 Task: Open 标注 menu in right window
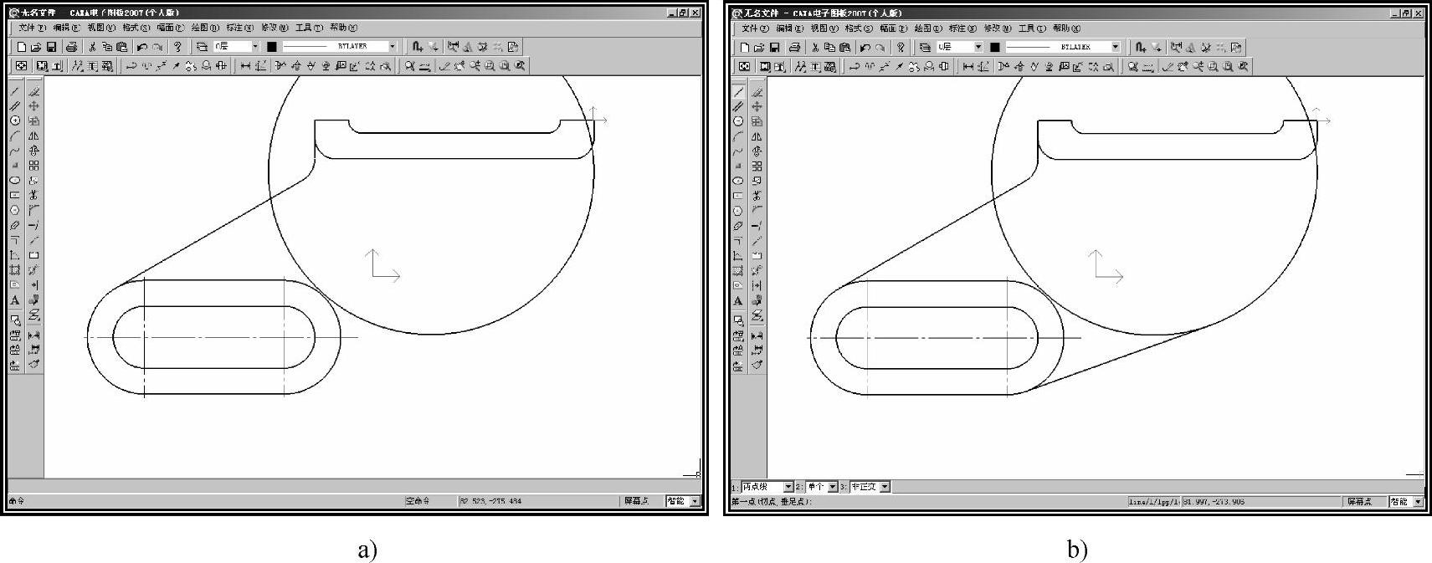[x=962, y=28]
